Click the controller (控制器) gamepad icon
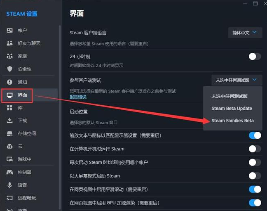The height and width of the screenshot is (211, 267). pyautogui.click(x=9, y=172)
